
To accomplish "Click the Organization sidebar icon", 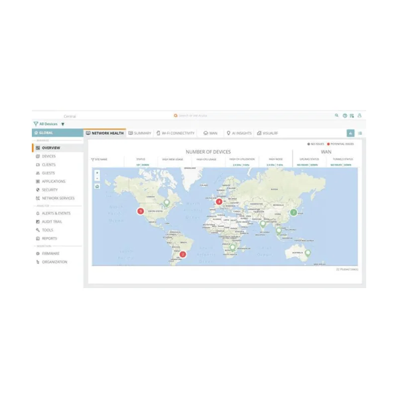I will 38,262.
